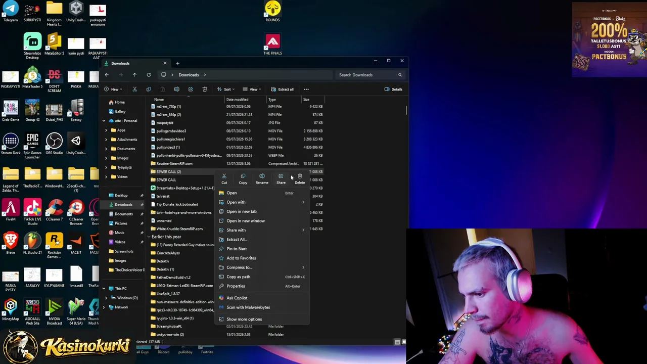Open THE FINALS desktop shortcut
Screen dimensions: 647x364
click(x=272, y=45)
